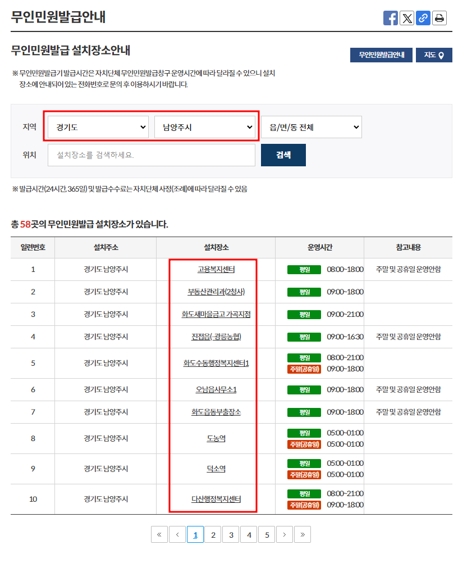Open the 남양주시 city dropdown
The height and width of the screenshot is (563, 458).
(x=205, y=127)
